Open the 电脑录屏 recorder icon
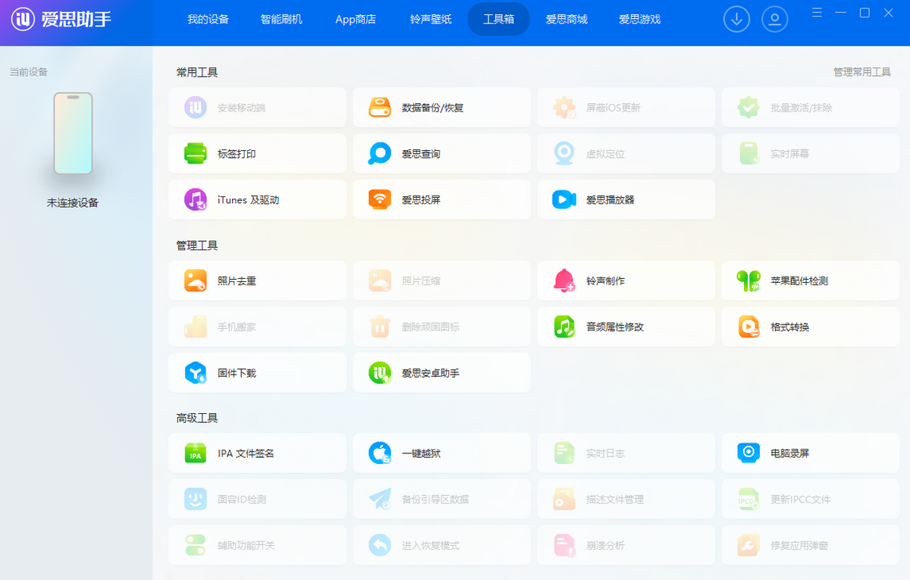Viewport: 910px width, 580px height. 748,453
